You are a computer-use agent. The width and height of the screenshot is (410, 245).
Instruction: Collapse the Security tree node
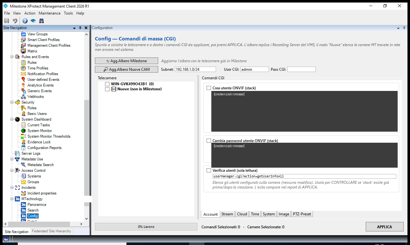12,102
